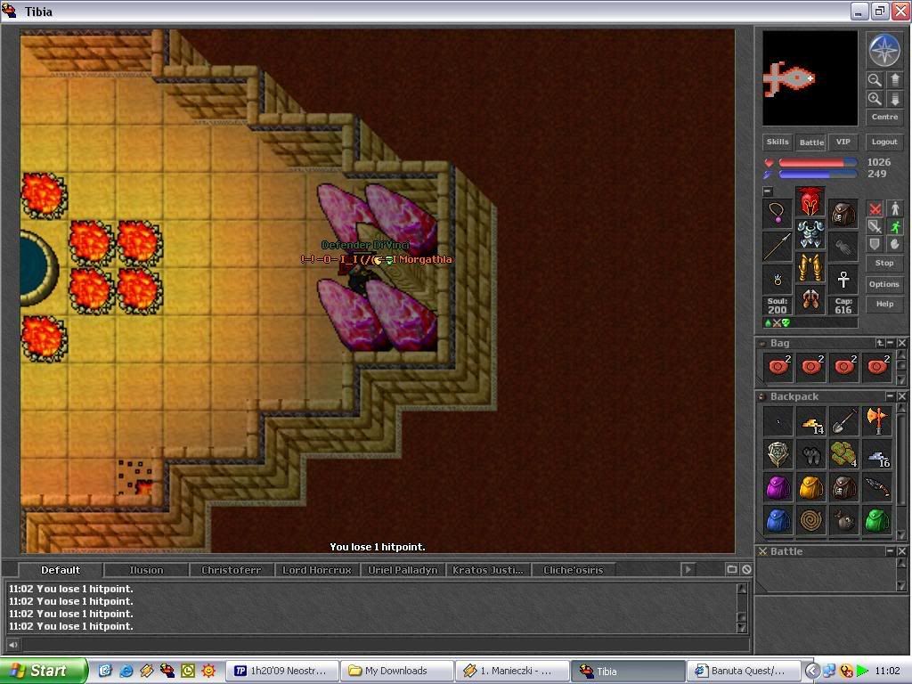The height and width of the screenshot is (684, 912).
Task: Open the green backpack
Action: click(877, 520)
